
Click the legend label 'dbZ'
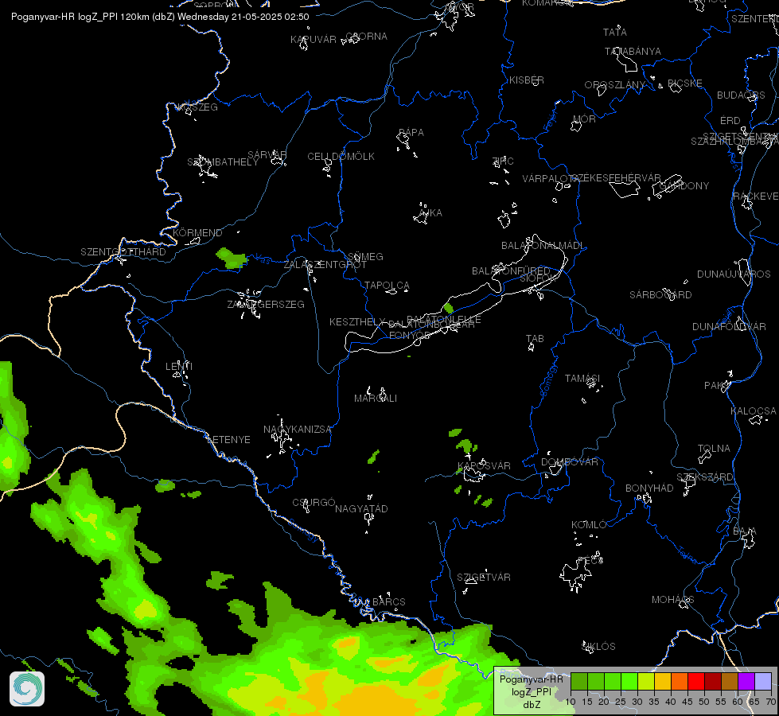tap(532, 705)
